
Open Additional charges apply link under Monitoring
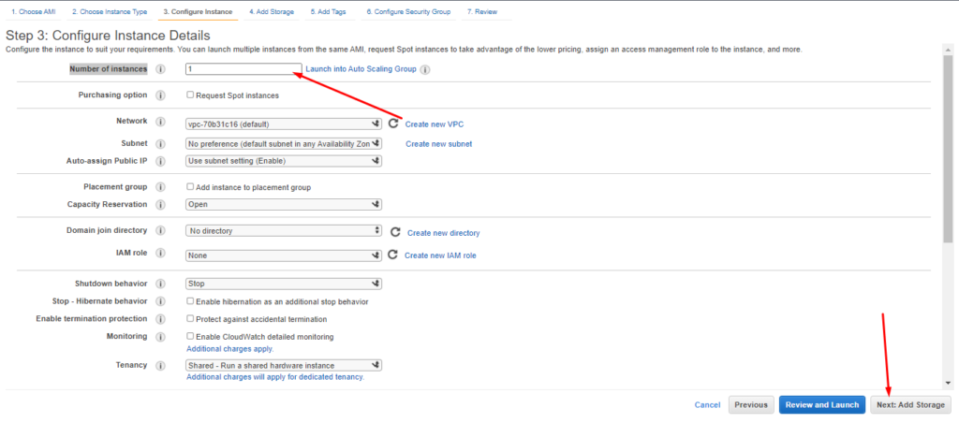pos(230,349)
